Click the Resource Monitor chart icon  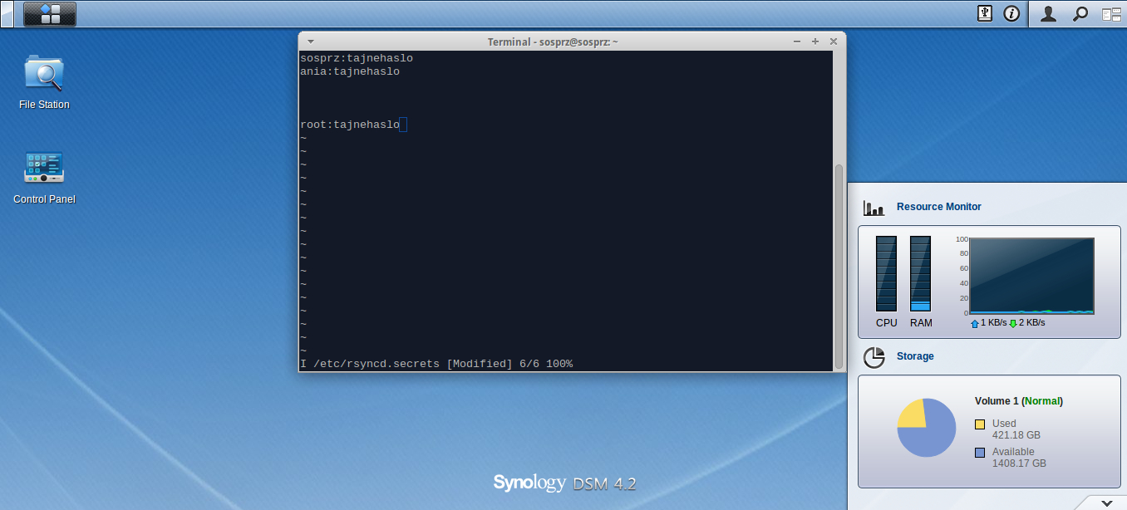click(874, 208)
